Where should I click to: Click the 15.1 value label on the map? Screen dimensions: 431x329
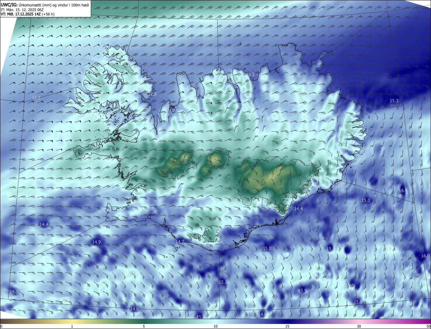click(223, 282)
